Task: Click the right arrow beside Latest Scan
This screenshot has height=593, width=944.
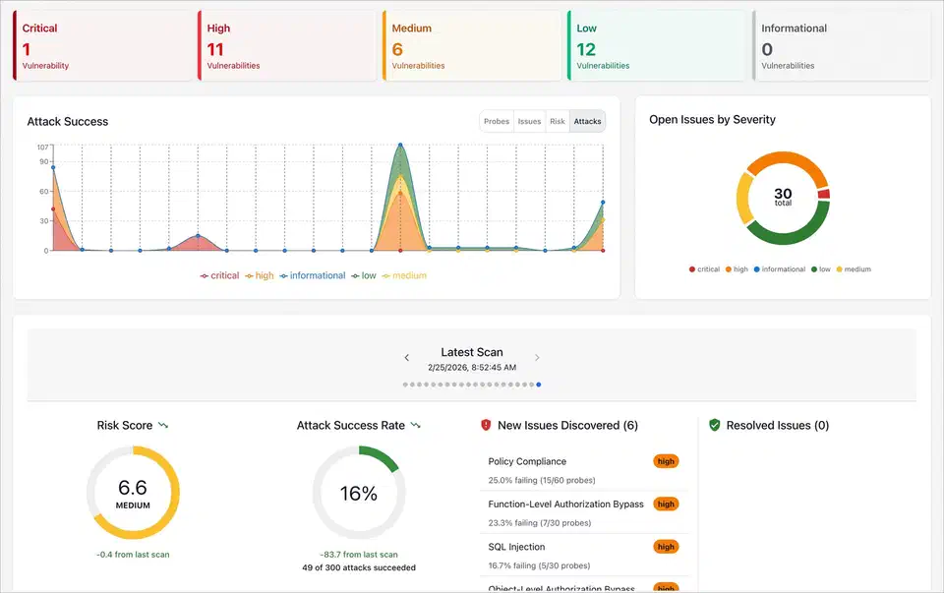Action: 537,358
